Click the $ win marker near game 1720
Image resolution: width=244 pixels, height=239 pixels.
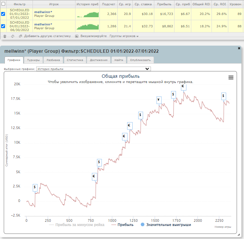tap(173, 95)
